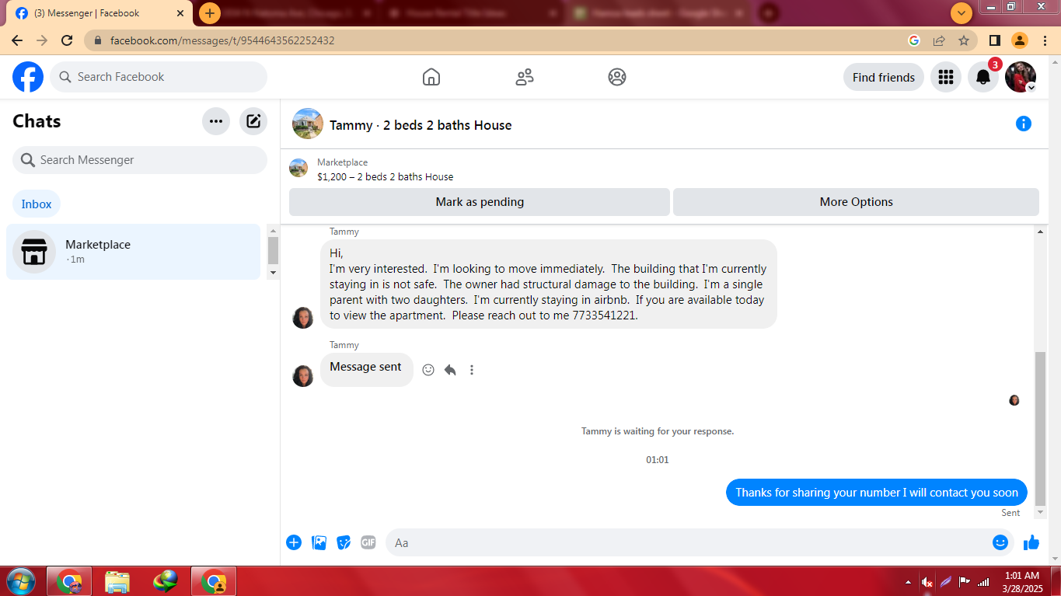Click the "Thanks for sharing your number" sent bubble
This screenshot has height=596, width=1061.
coord(877,493)
